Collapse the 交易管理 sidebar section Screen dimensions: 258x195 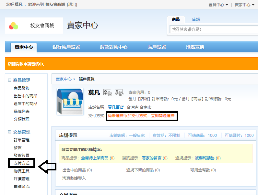[10, 132]
